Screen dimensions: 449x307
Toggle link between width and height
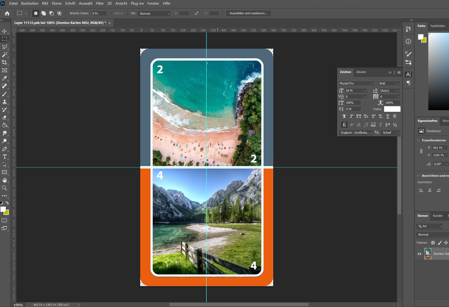[x=421, y=151]
